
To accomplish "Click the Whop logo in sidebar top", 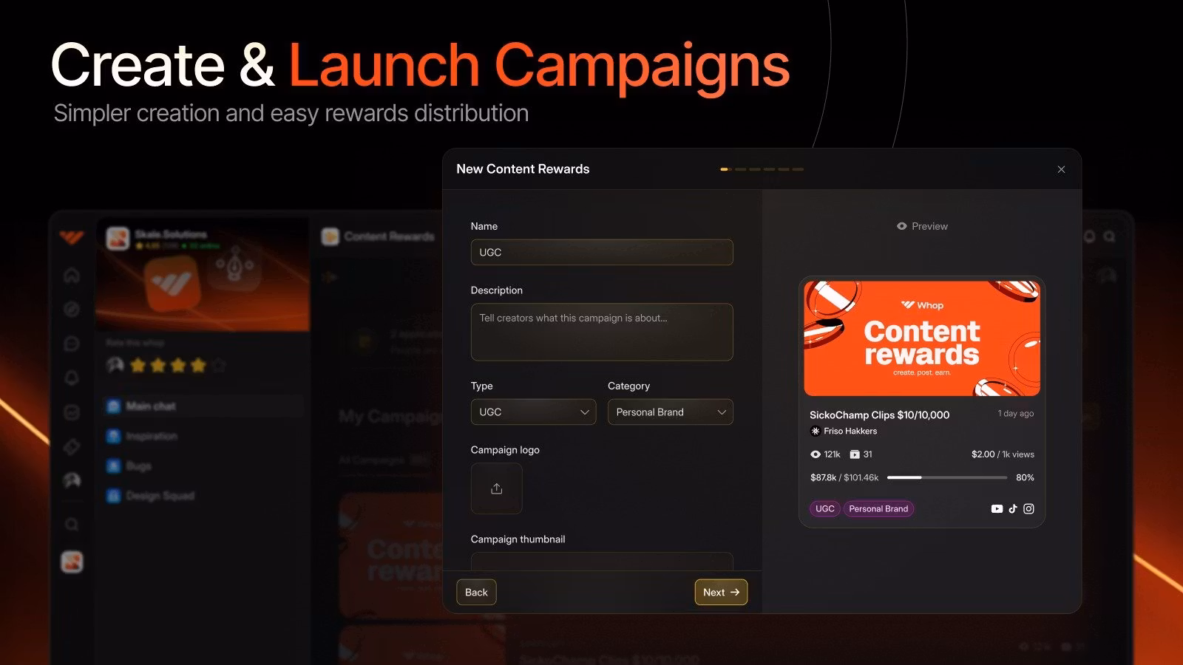I will tap(72, 237).
